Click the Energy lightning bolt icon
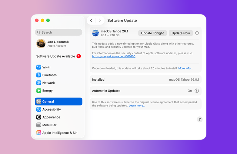The width and height of the screenshot is (237, 154). pos(39,91)
